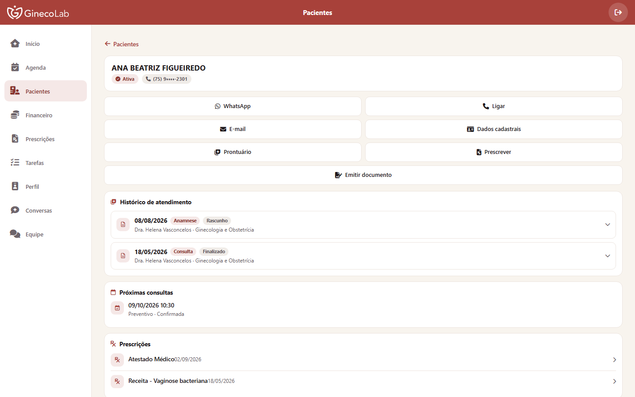Click the Rx icon beside Receita - Vaginose bacteriana
This screenshot has width=635, height=397.
pyautogui.click(x=117, y=382)
